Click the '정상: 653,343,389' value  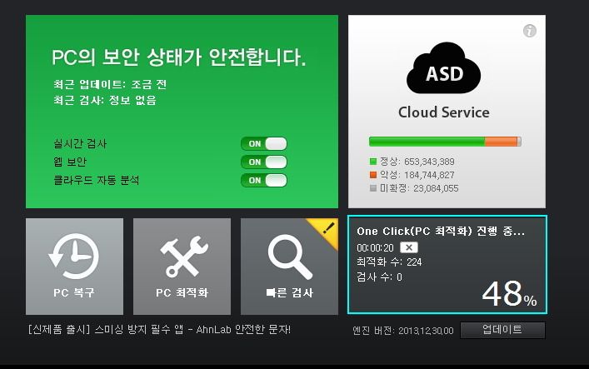(417, 162)
